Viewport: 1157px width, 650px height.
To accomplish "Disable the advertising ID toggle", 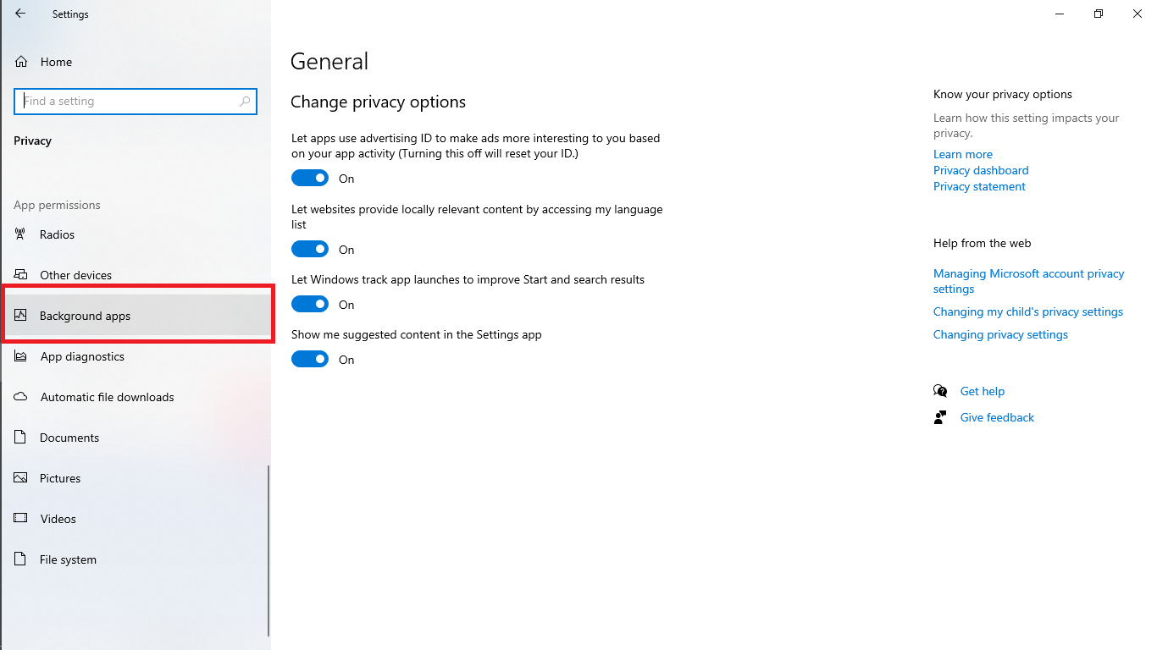I will [310, 179].
